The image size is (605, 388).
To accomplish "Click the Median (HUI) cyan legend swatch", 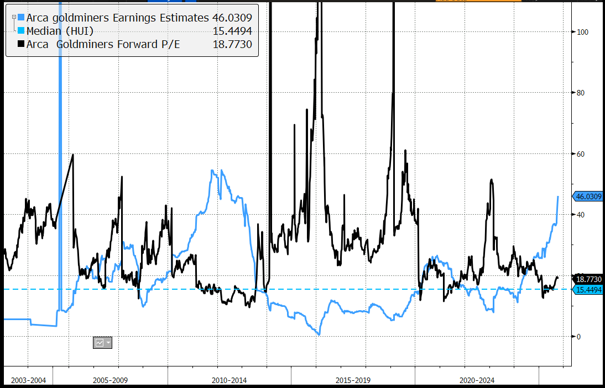I will [22, 31].
